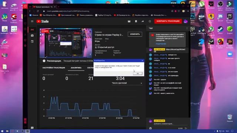Click the share arrow icon in Studio header
The image size is (237, 133).
(143, 21)
